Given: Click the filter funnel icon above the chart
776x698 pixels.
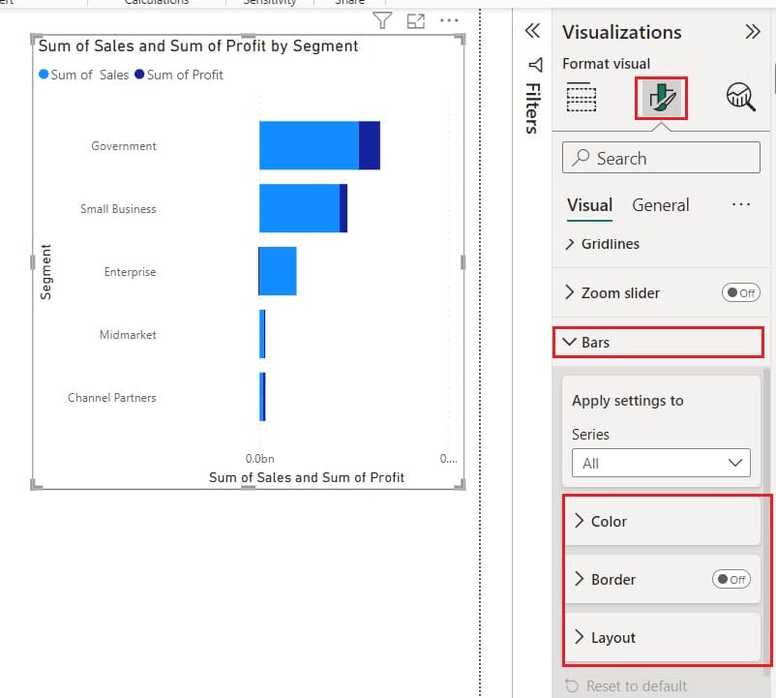Looking at the screenshot, I should (382, 19).
